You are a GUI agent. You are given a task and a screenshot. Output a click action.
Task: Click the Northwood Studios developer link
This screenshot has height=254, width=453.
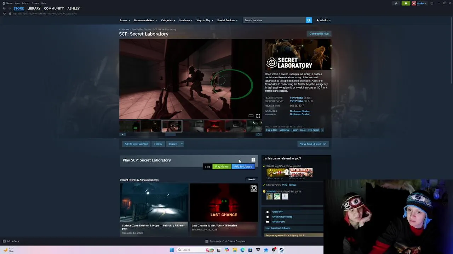300,111
